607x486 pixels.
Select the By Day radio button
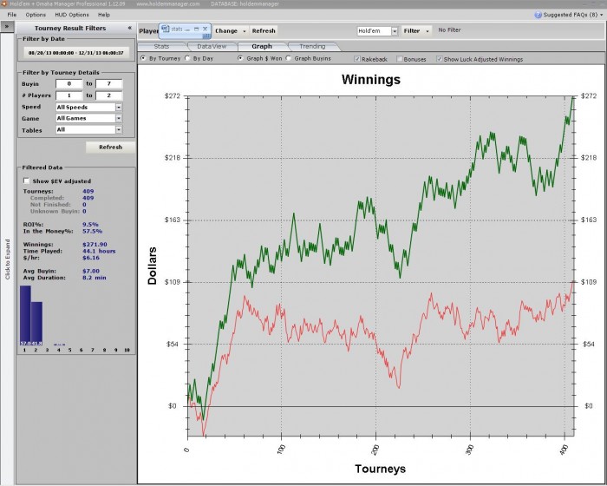click(x=187, y=58)
